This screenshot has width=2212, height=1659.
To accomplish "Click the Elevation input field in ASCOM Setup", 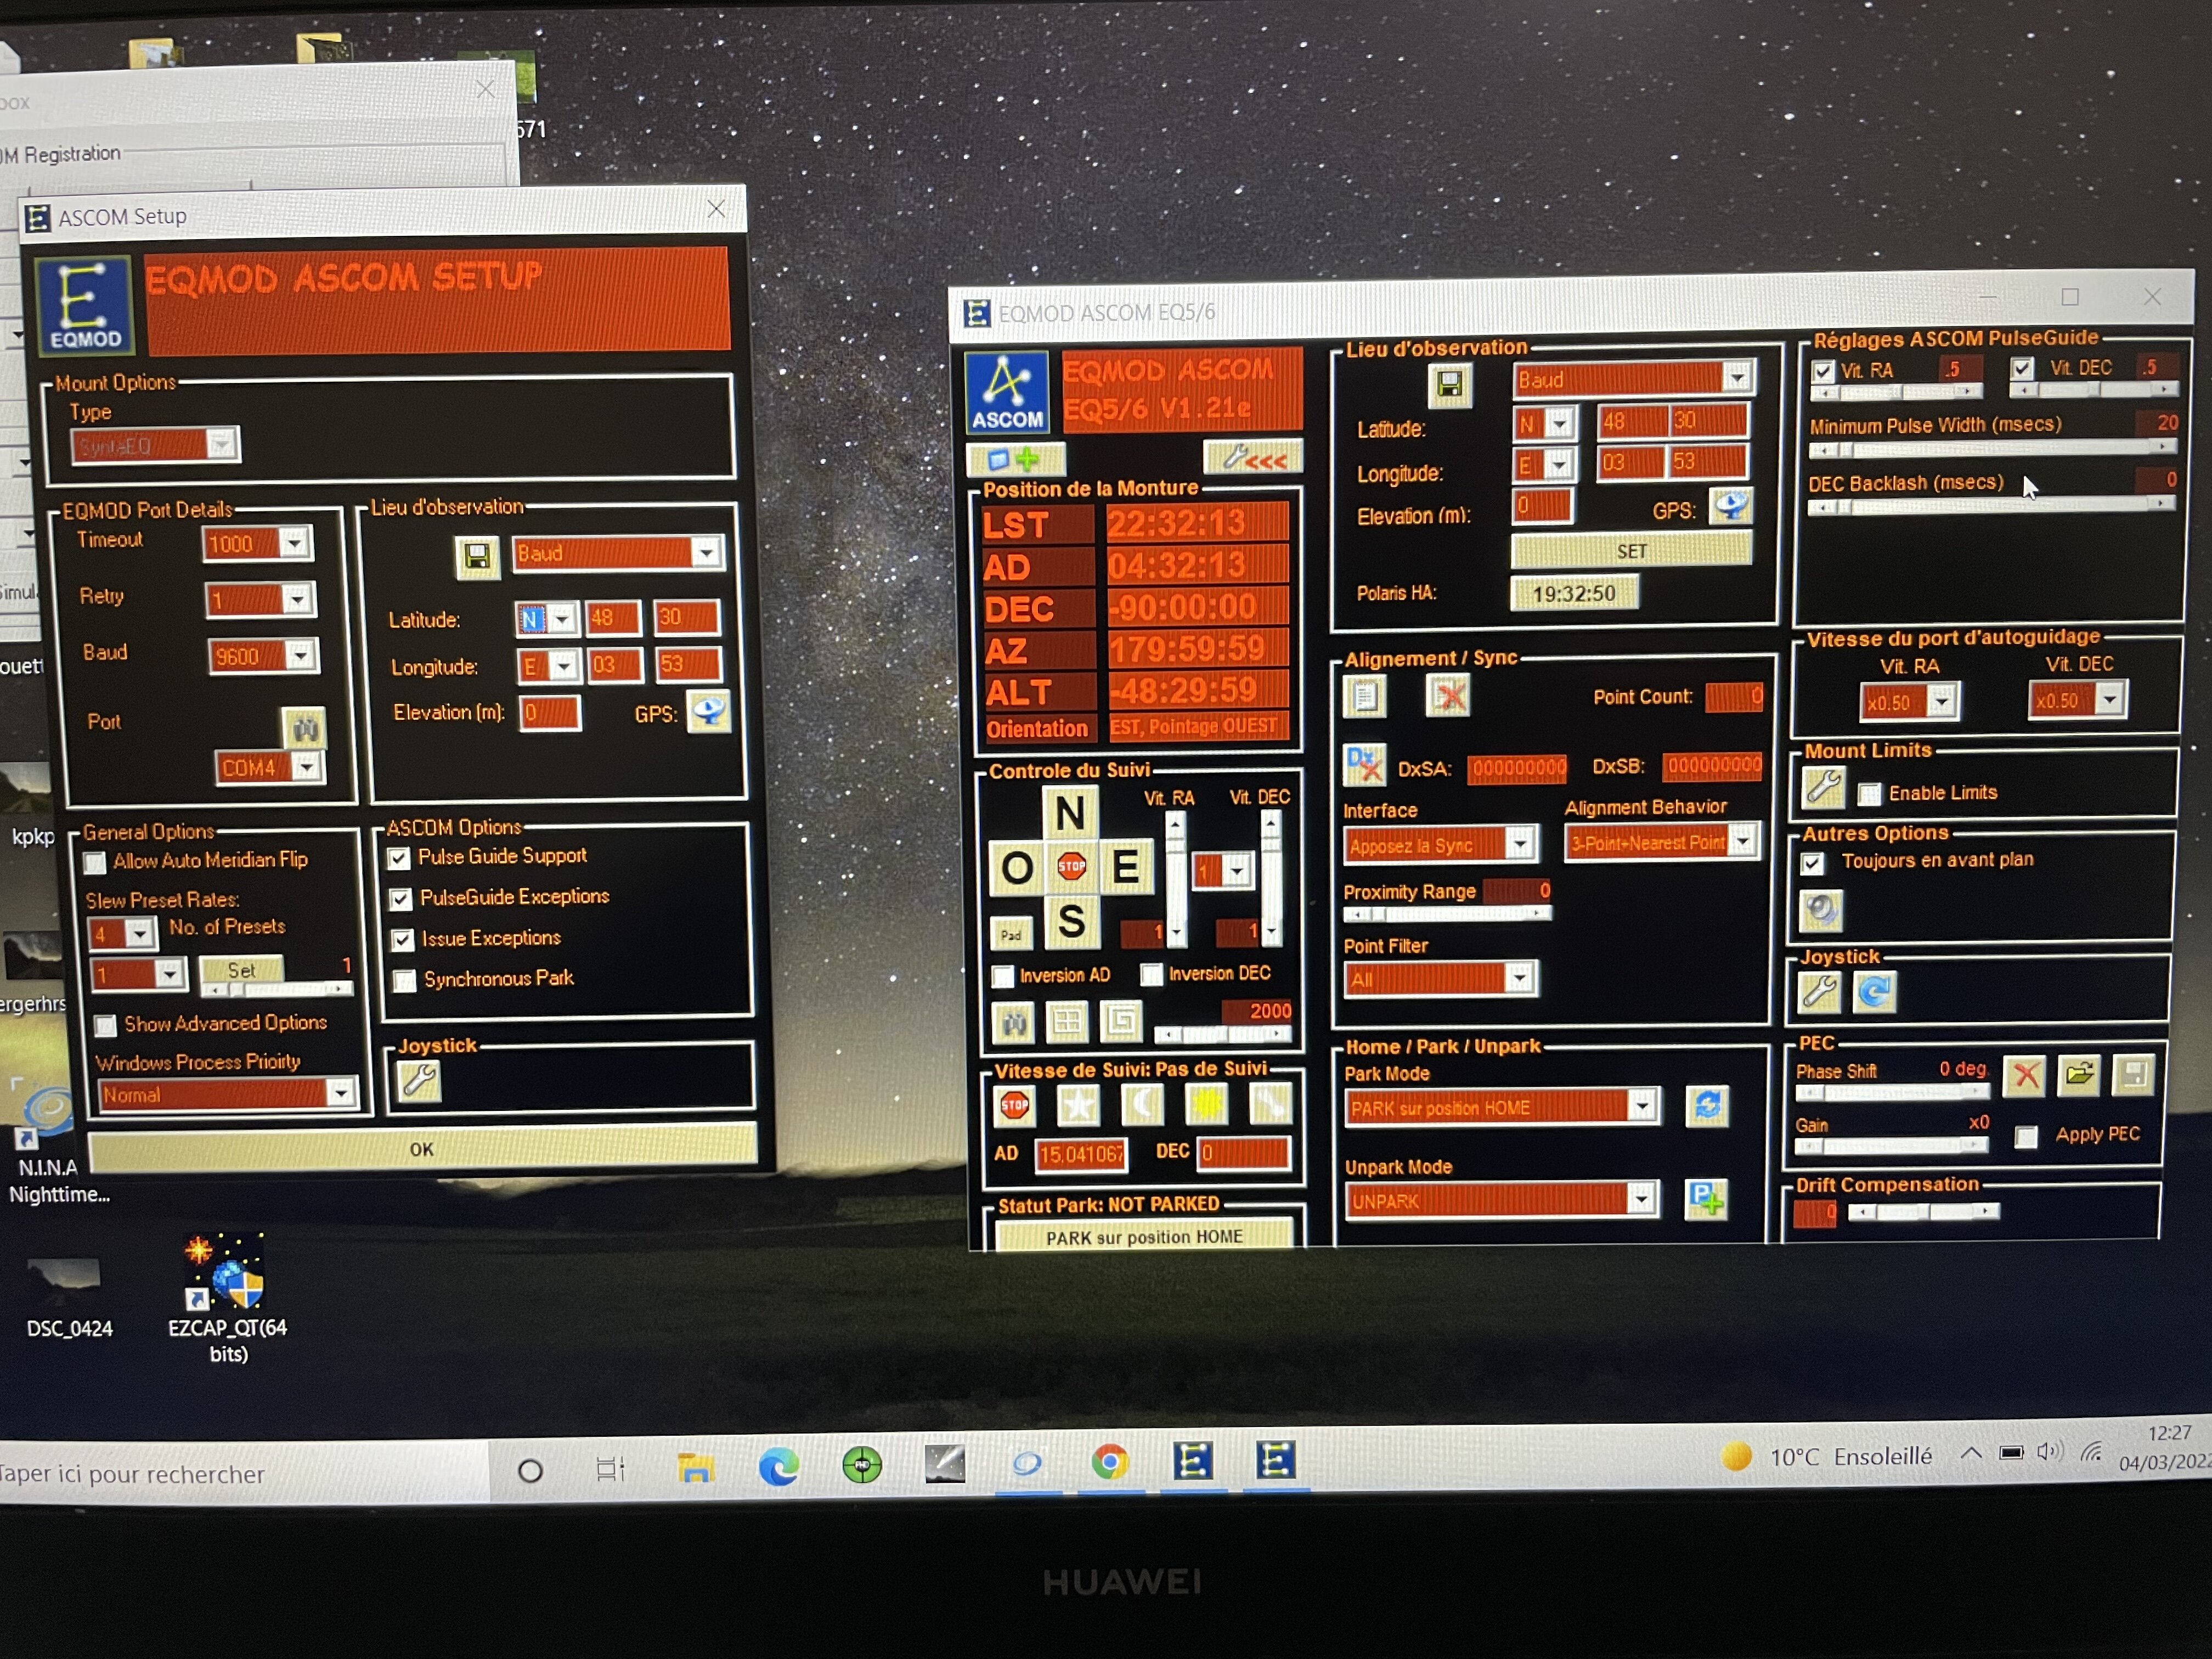I will click(549, 713).
